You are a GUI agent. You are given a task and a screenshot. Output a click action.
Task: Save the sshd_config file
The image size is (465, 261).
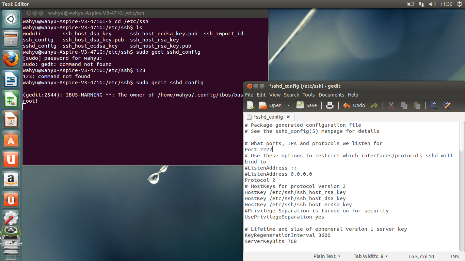click(307, 105)
